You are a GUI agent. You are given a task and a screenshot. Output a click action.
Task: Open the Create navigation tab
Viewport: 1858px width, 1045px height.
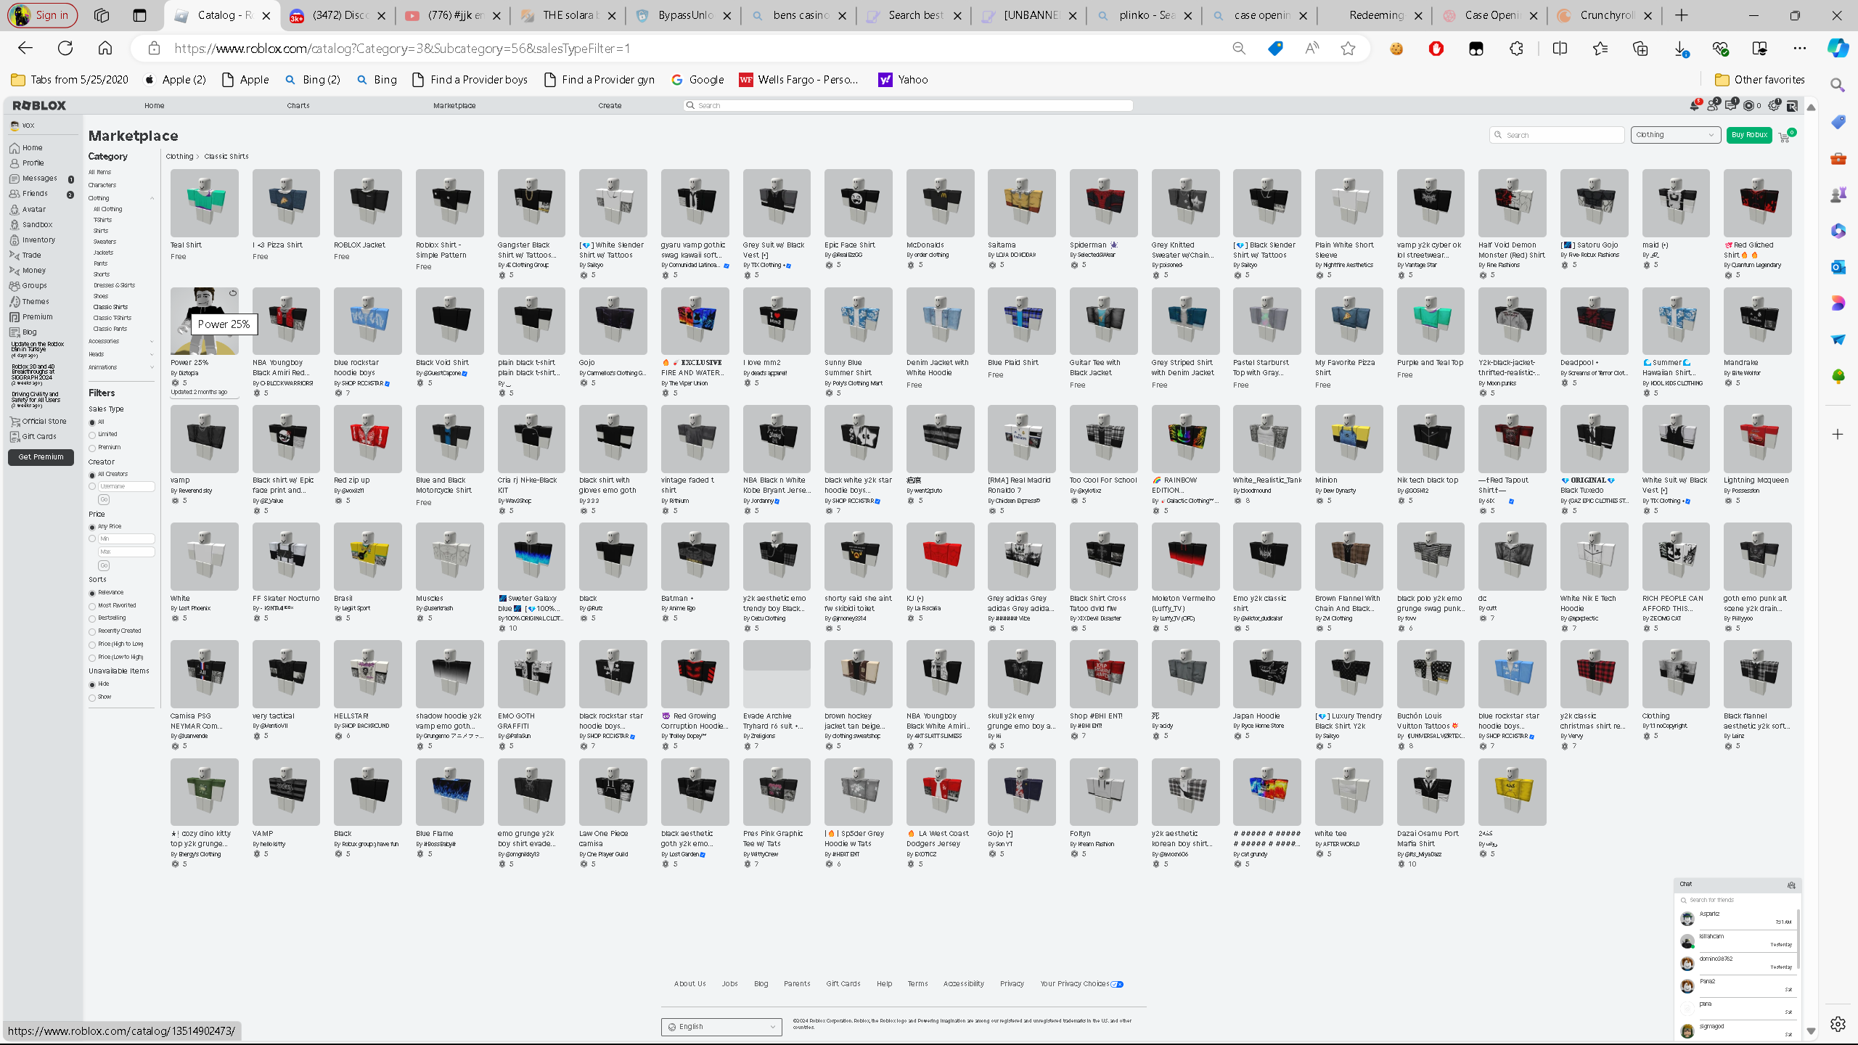pos(610,106)
